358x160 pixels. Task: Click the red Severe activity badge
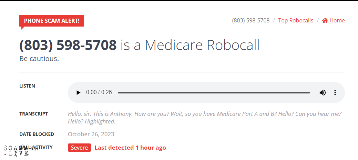point(79,148)
